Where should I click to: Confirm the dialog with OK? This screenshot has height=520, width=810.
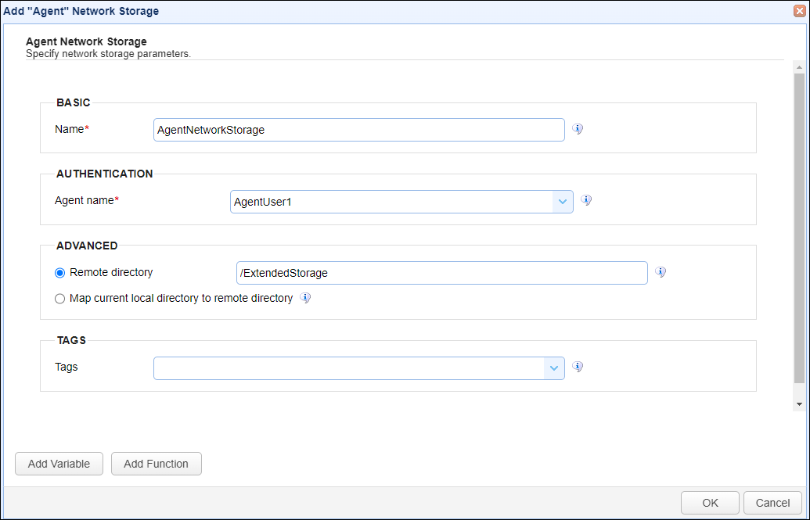(710, 503)
